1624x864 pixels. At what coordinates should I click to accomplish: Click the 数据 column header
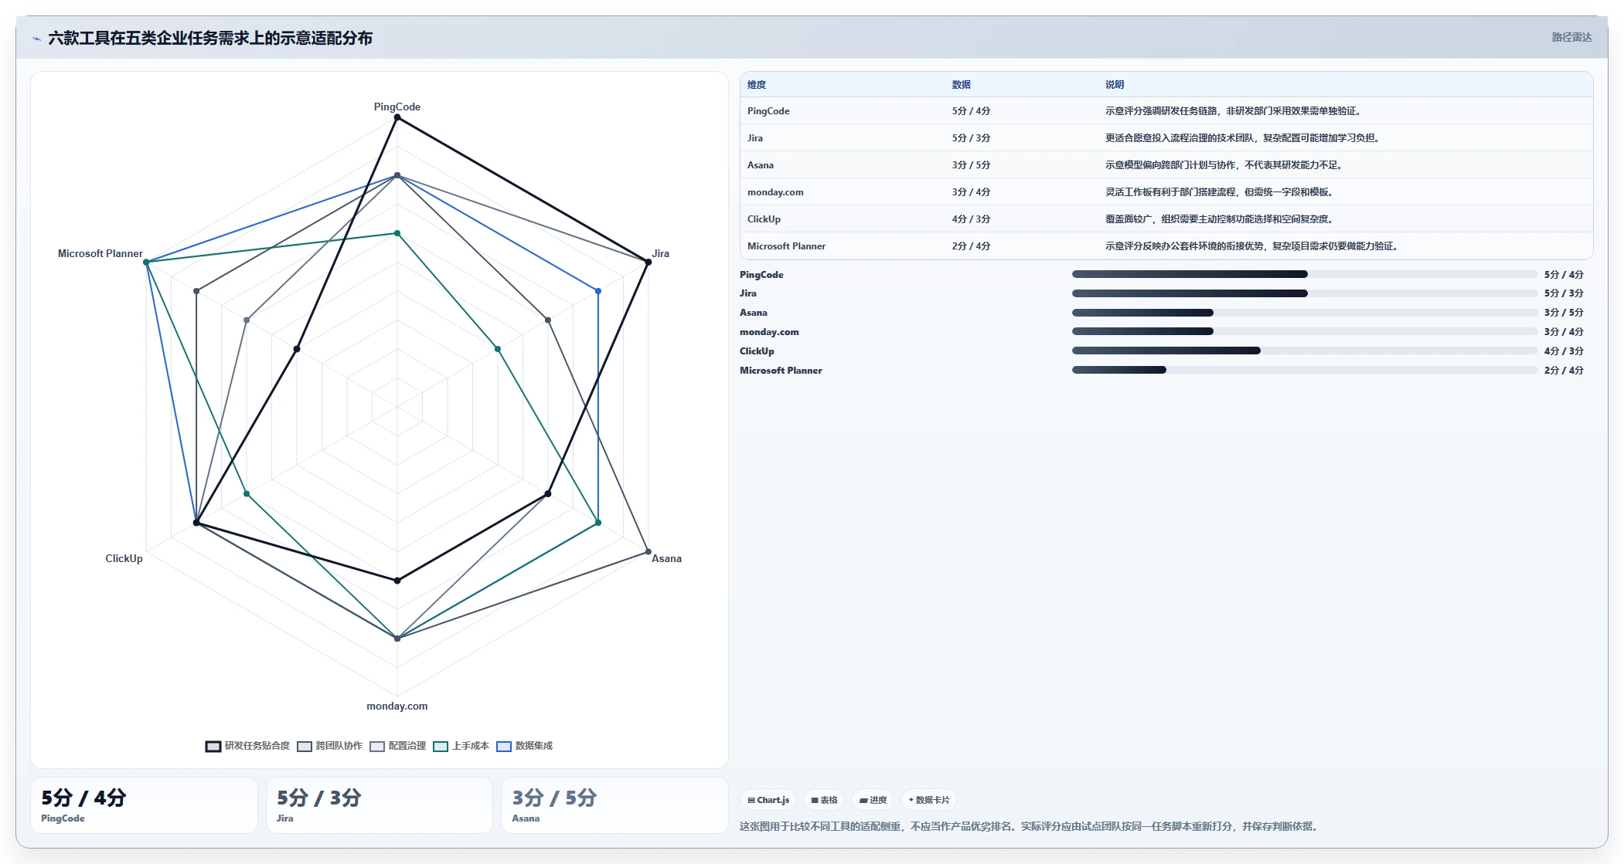[x=962, y=85]
